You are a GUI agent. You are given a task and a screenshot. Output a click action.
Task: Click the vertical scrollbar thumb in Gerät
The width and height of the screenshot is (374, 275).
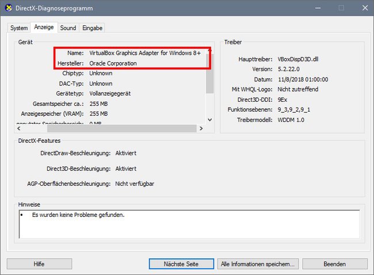209,74
